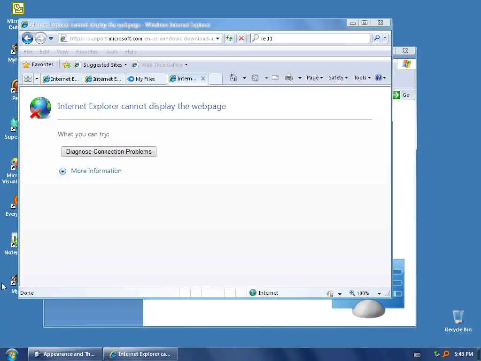Switch to Appearance and Themes taskbar button
Viewport: 481px width, 361px height.
[65, 354]
